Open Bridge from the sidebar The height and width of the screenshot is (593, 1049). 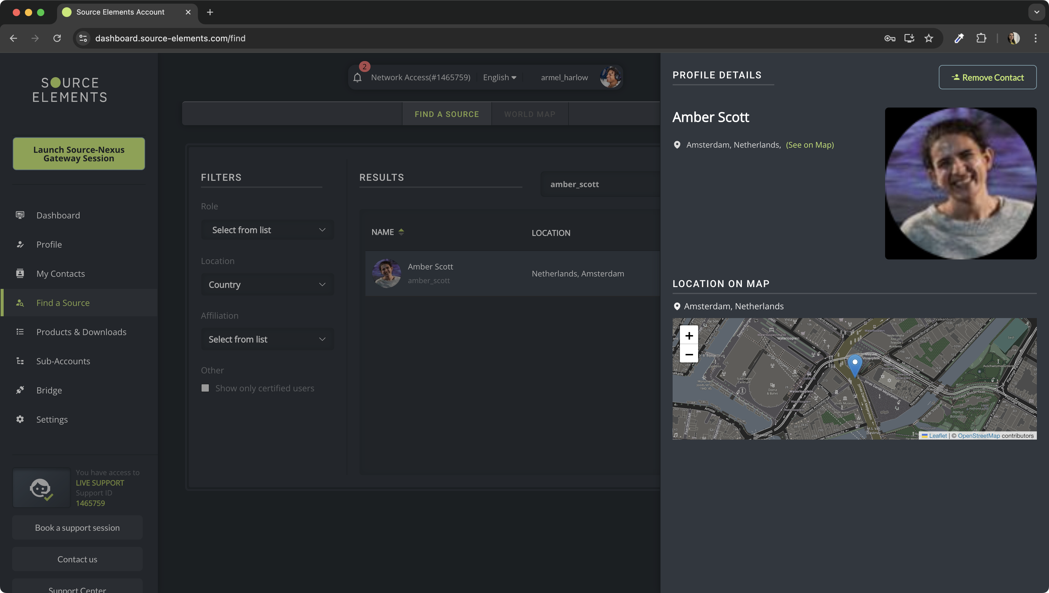point(49,390)
